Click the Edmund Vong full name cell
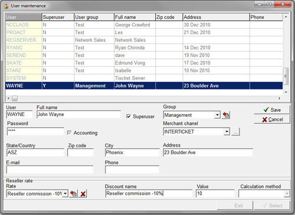 tap(135, 63)
